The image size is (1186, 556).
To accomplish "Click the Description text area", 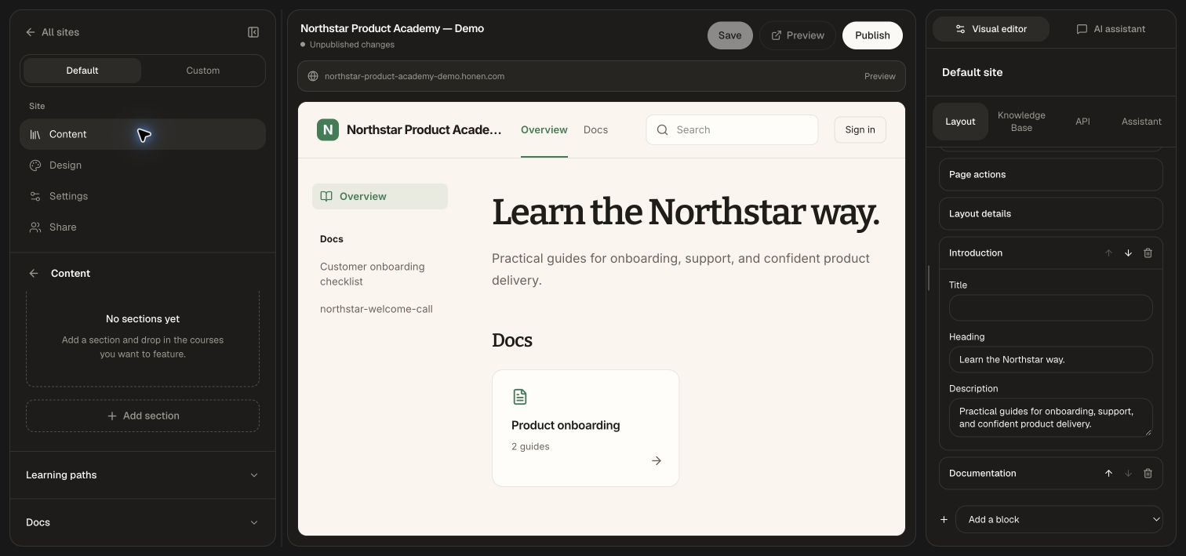I will point(1050,418).
